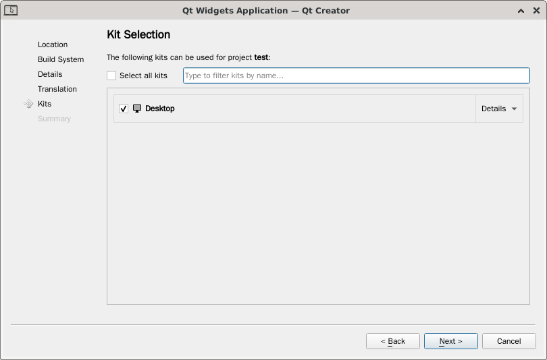Expand the Desktop kit Details dropdown

click(x=499, y=109)
